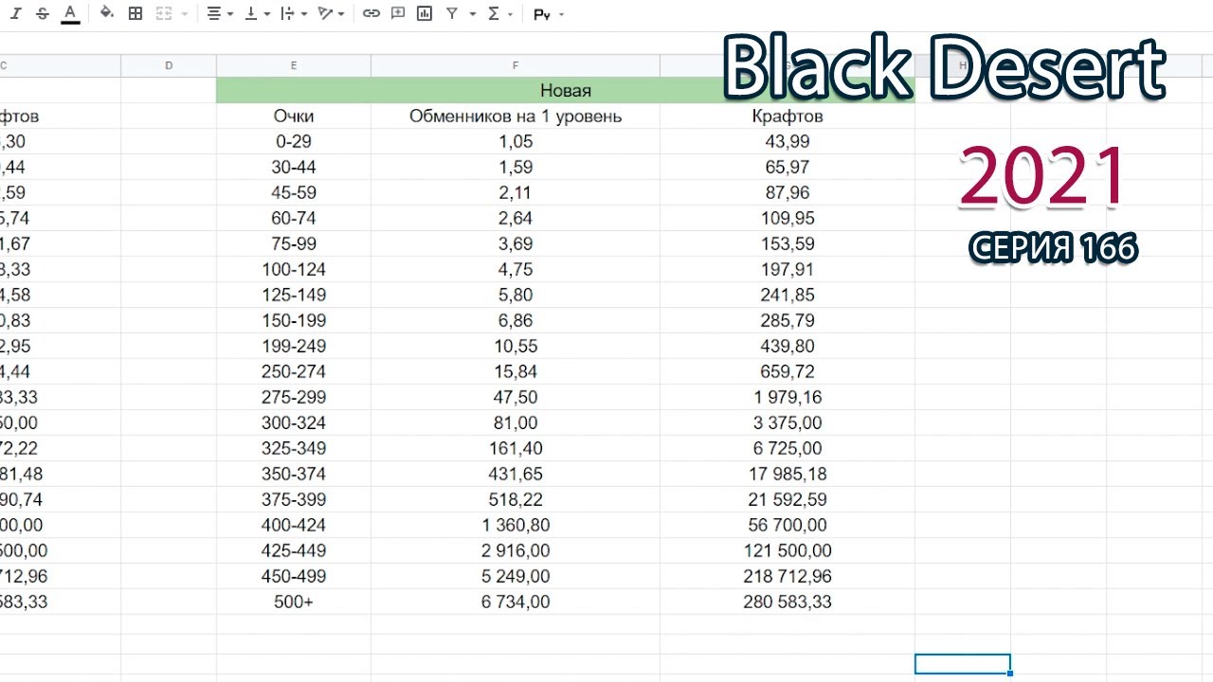Viewport: 1213px width, 682px height.
Task: Open cell borders menu
Action: (x=136, y=13)
